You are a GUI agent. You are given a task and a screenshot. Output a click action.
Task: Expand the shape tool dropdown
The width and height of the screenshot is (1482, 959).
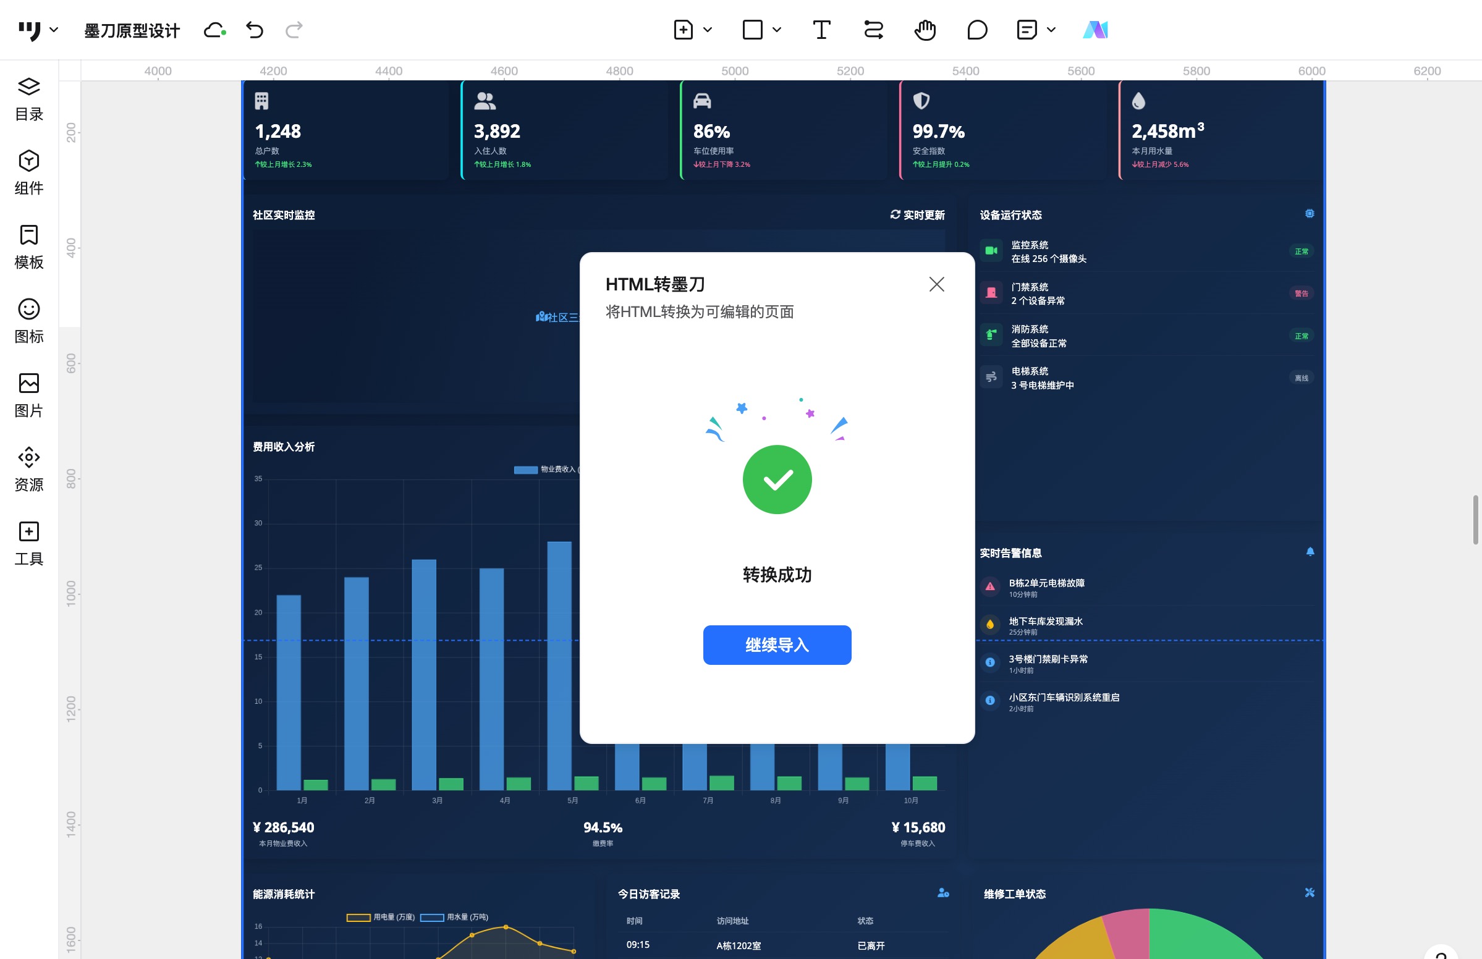click(x=775, y=29)
